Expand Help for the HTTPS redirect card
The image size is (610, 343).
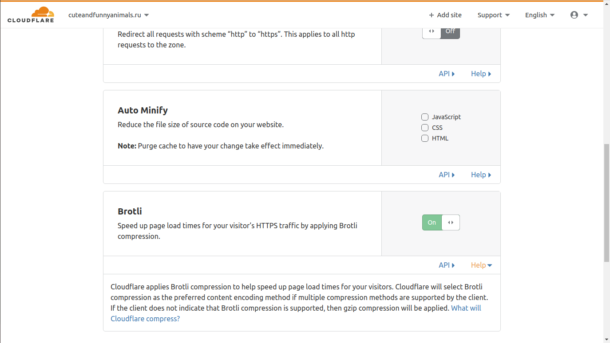click(x=481, y=74)
